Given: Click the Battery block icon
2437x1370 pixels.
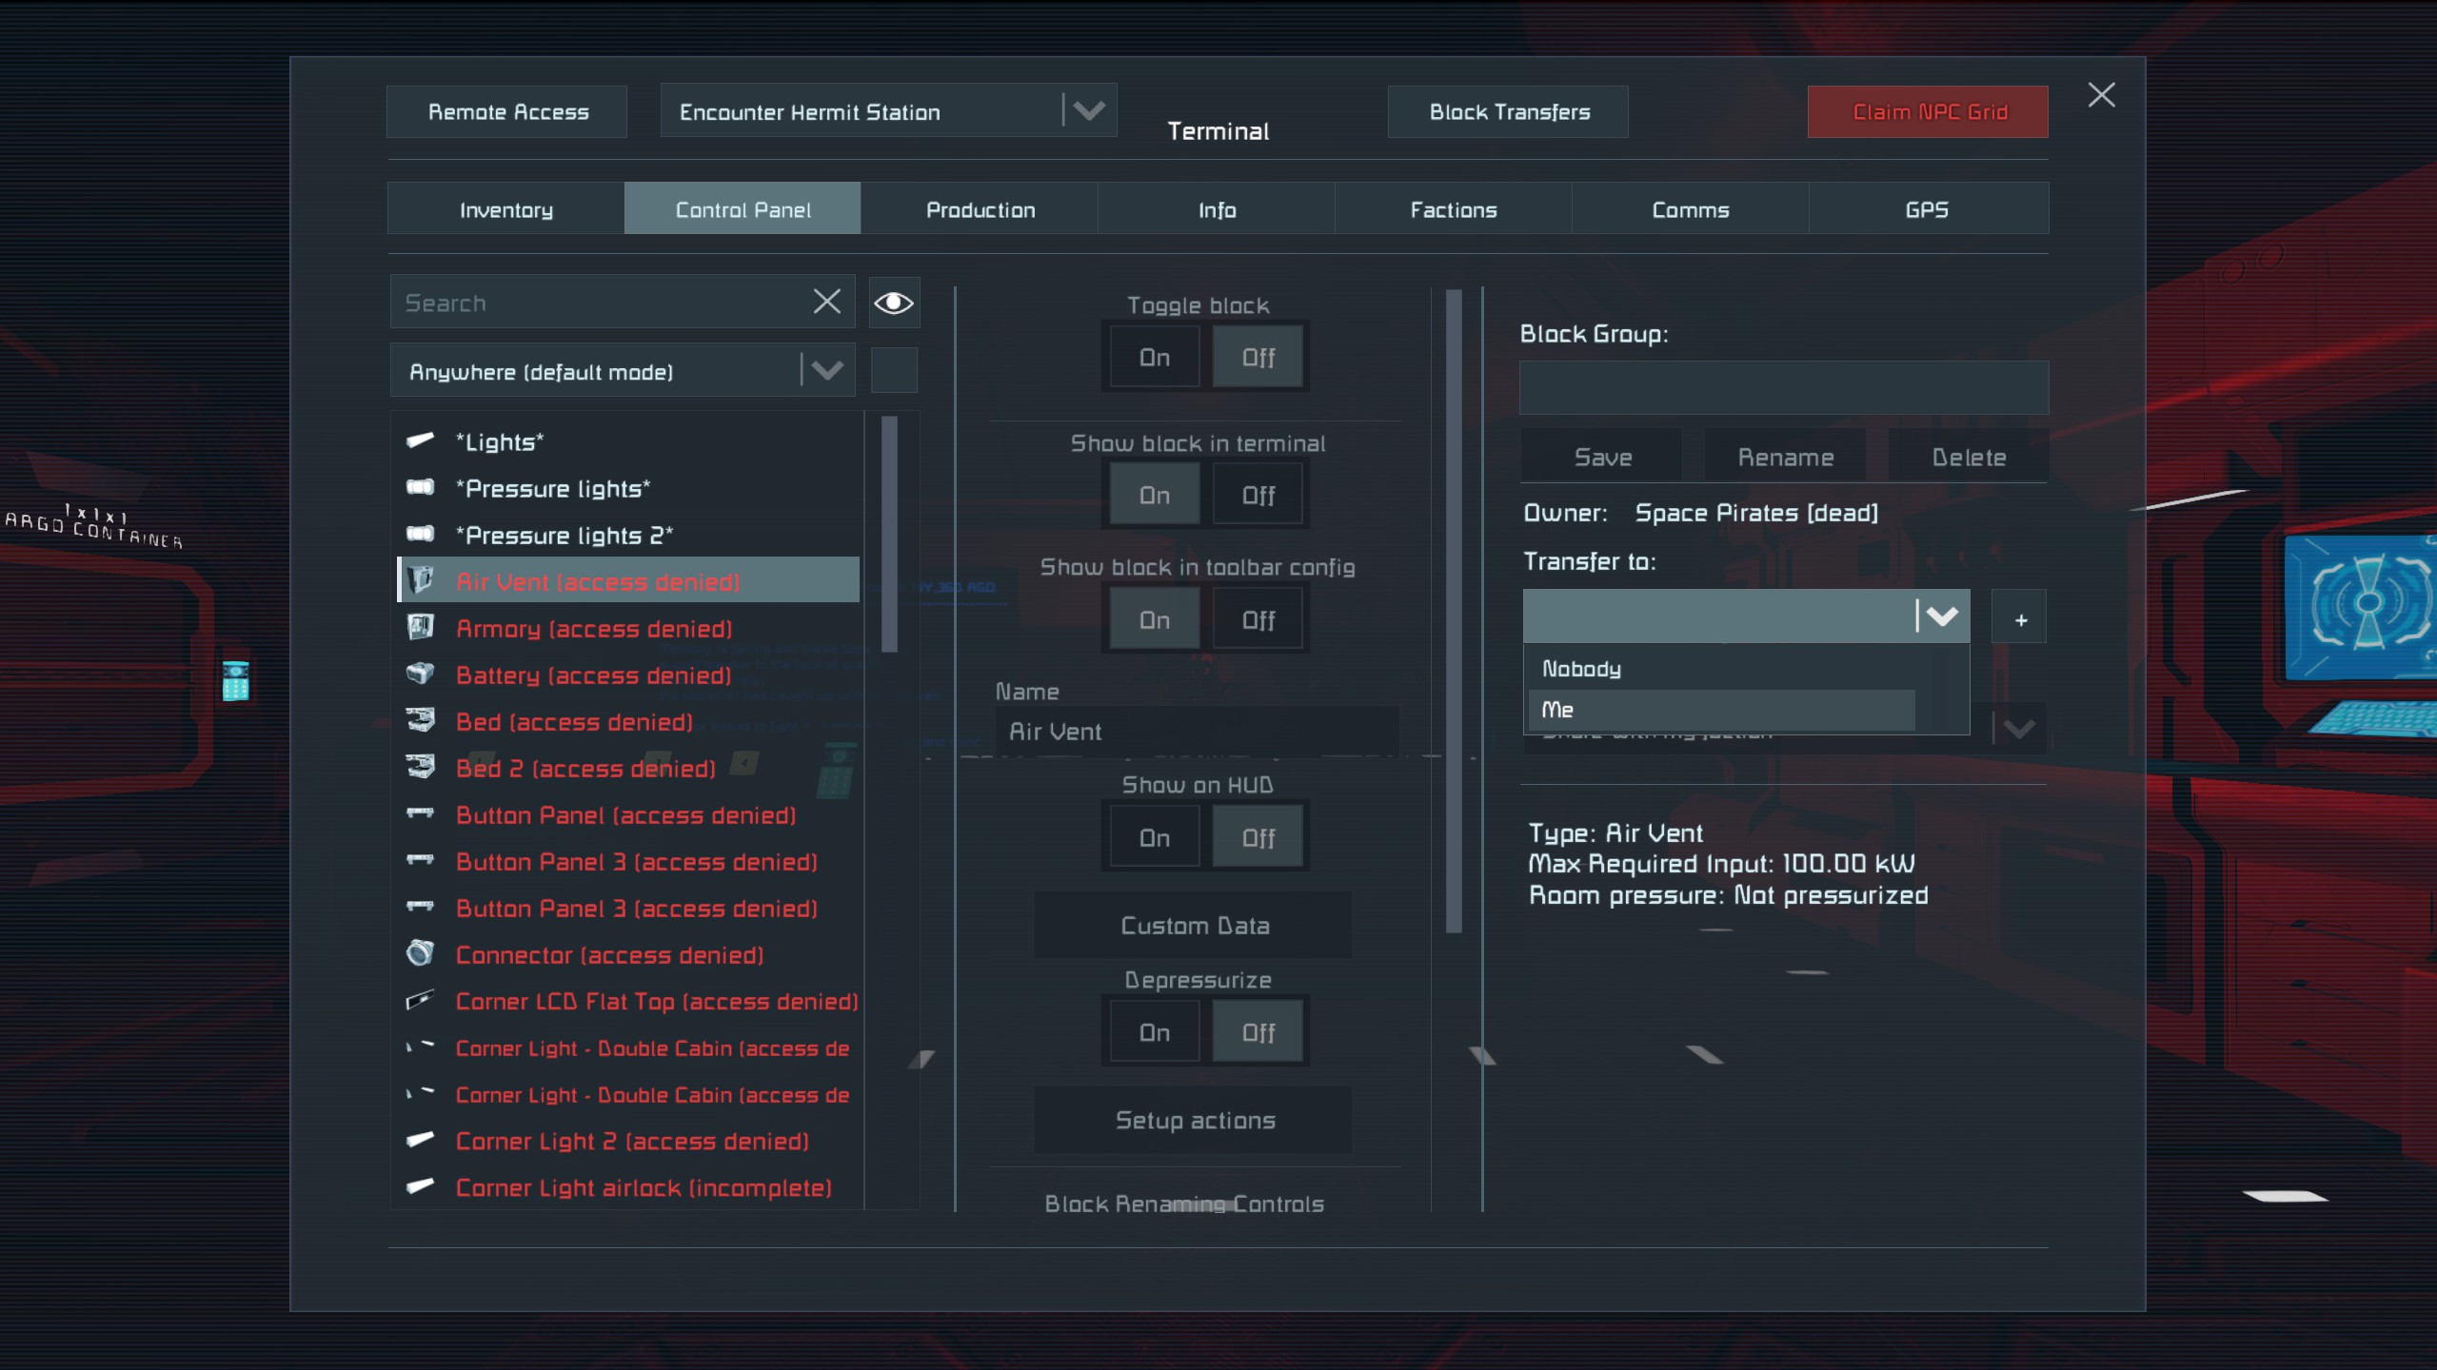Looking at the screenshot, I should coord(420,674).
